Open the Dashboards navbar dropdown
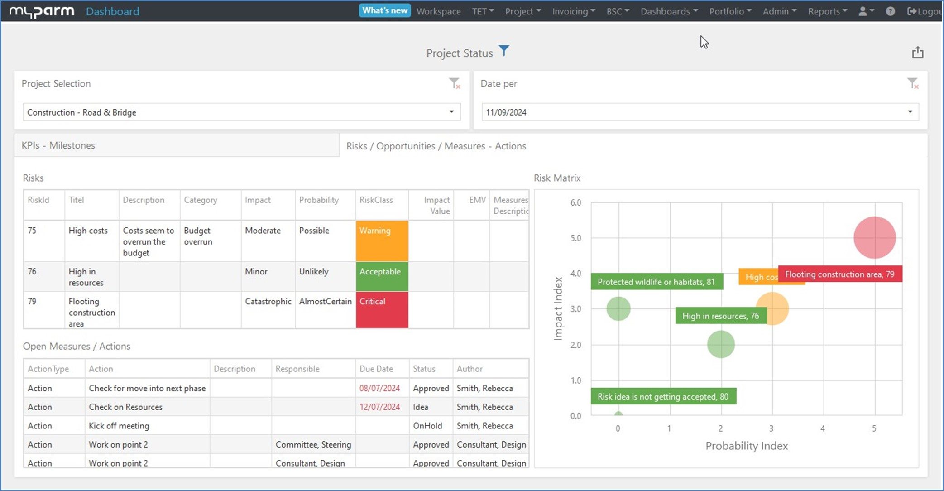 (x=669, y=11)
